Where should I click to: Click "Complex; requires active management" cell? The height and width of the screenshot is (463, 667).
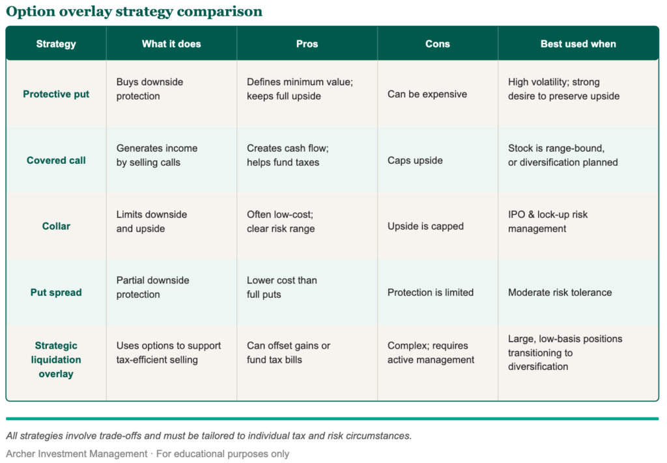click(x=431, y=352)
